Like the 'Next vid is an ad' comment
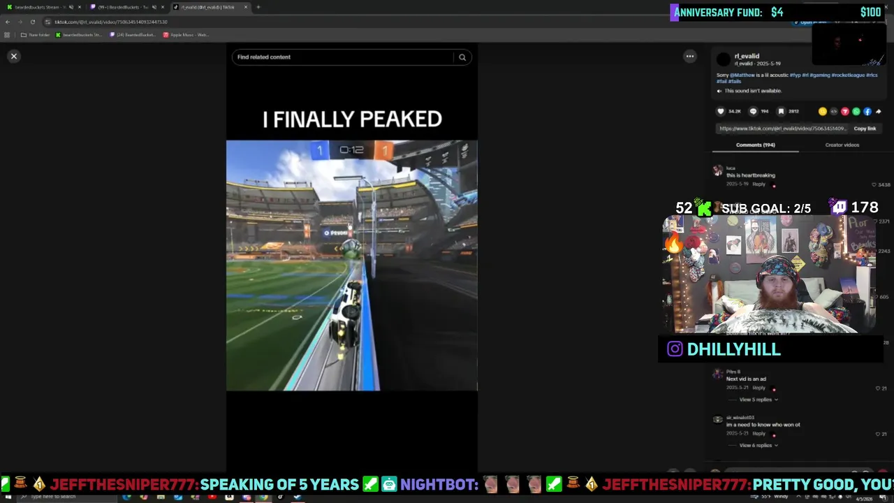The width and height of the screenshot is (894, 503). pos(878,388)
